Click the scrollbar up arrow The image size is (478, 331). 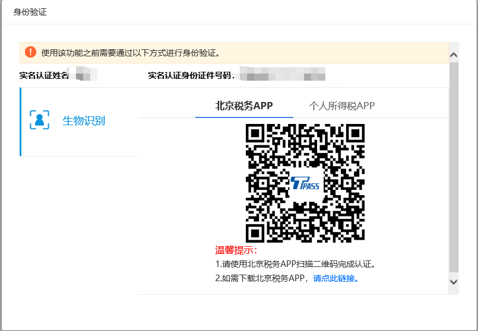click(x=454, y=55)
